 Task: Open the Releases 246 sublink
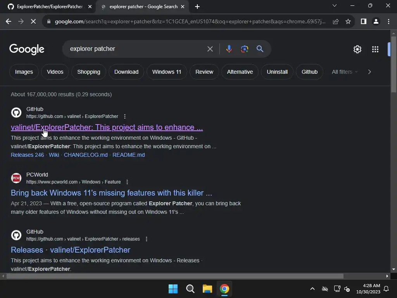[x=28, y=155]
